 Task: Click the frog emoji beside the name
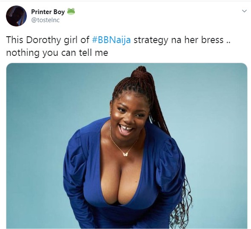coord(71,12)
